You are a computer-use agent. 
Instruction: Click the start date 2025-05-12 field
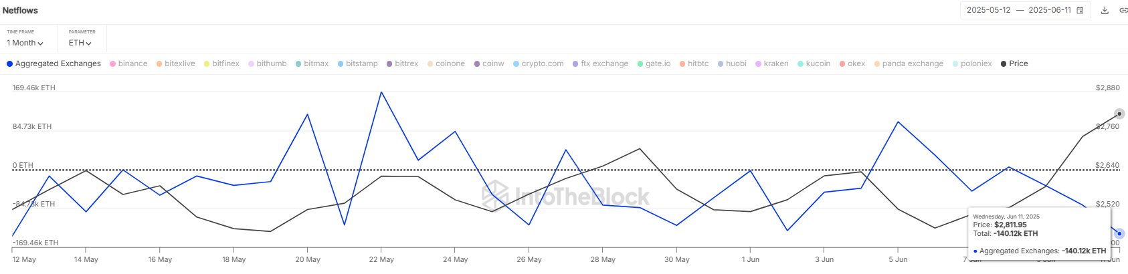[988, 11]
